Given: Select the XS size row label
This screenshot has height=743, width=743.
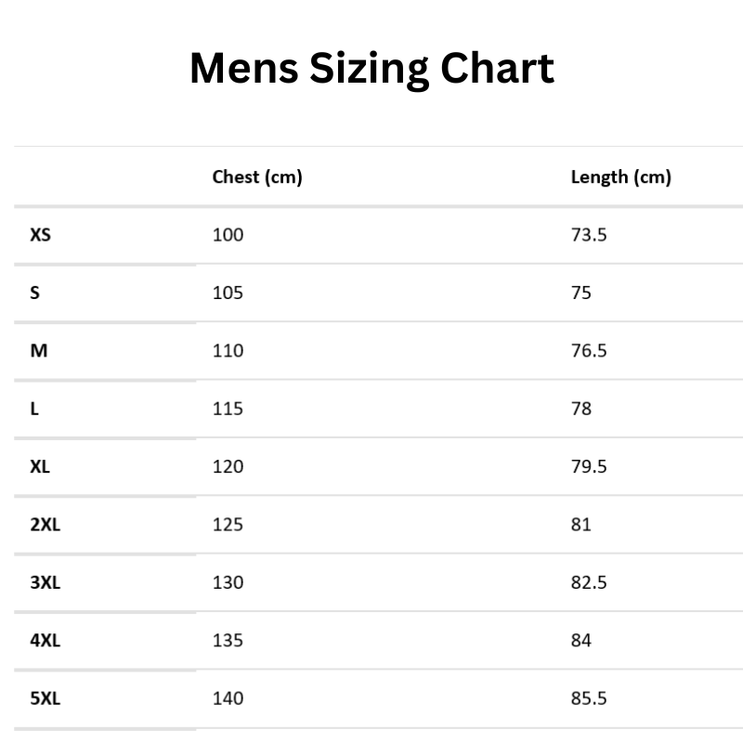Looking at the screenshot, I should click(41, 235).
